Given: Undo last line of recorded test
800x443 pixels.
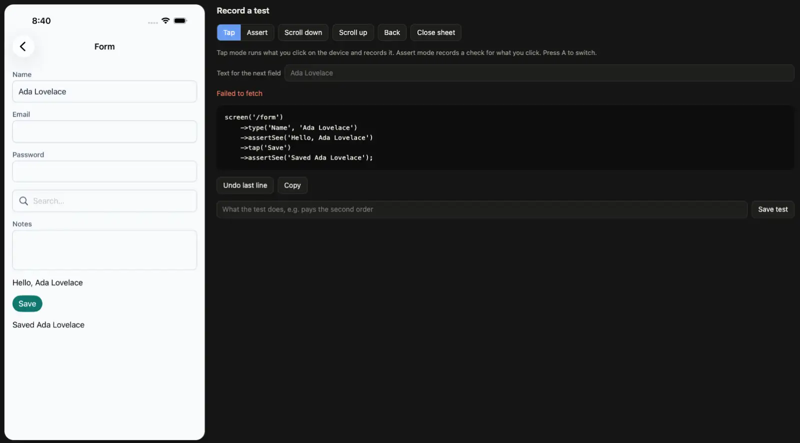Looking at the screenshot, I should tap(245, 185).
